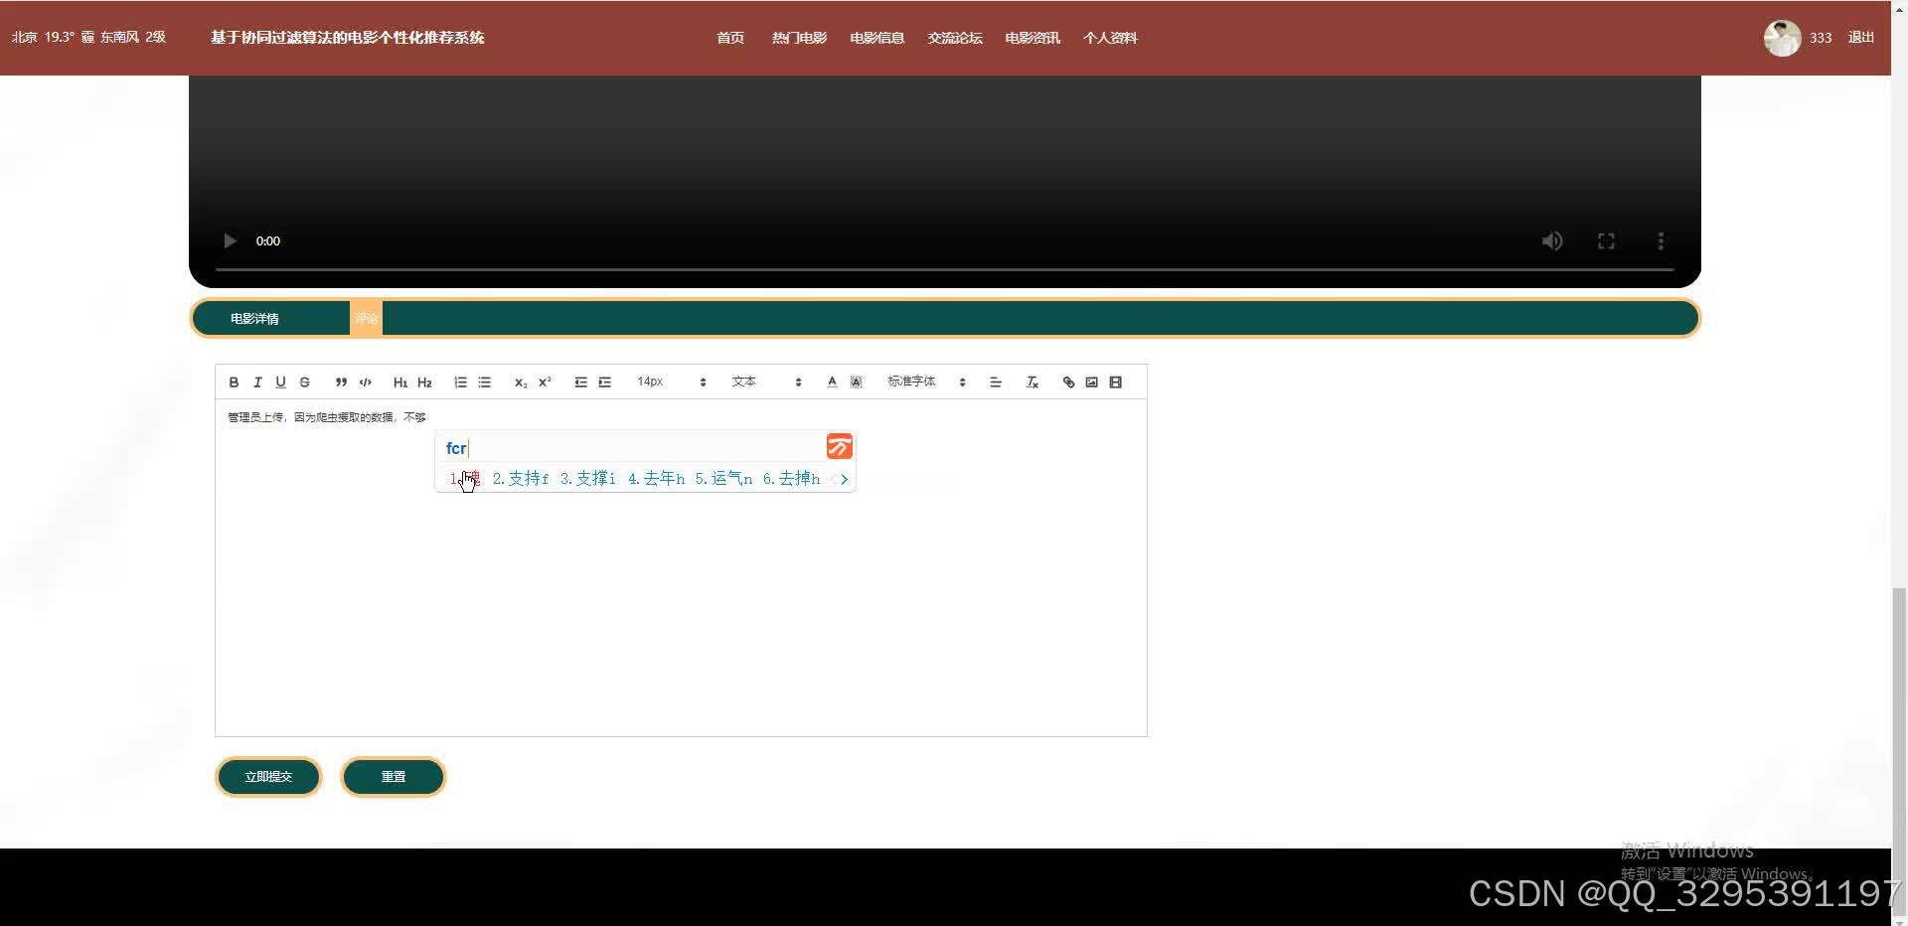The width and height of the screenshot is (1908, 926).
Task: Open 热门电影 navigation item
Action: coord(799,38)
